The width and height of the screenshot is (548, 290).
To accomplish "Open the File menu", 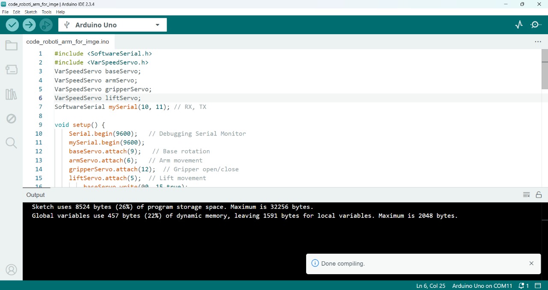I will coord(5,12).
